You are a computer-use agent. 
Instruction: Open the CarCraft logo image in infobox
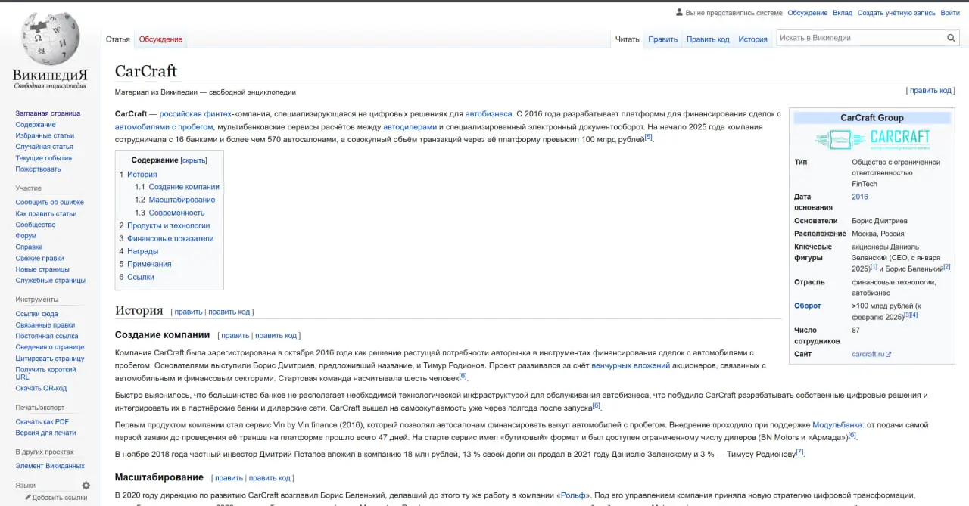coord(871,139)
